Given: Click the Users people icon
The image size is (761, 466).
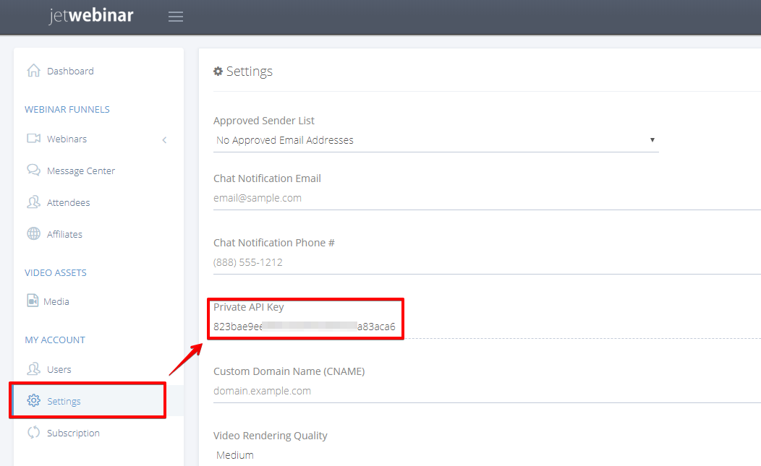Looking at the screenshot, I should (33, 368).
